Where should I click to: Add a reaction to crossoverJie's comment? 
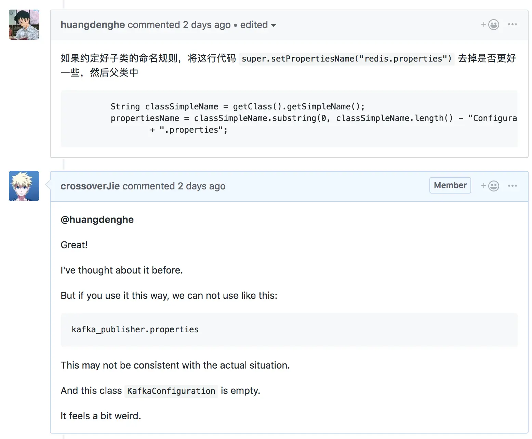(490, 186)
